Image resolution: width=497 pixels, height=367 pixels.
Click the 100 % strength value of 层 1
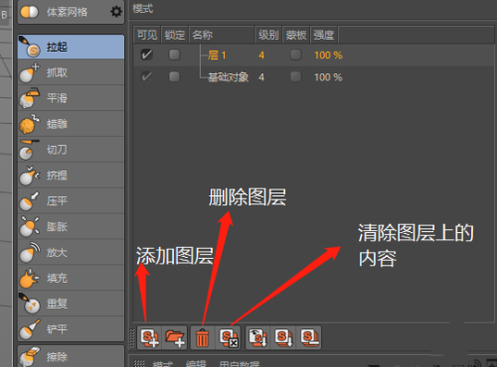pos(328,55)
